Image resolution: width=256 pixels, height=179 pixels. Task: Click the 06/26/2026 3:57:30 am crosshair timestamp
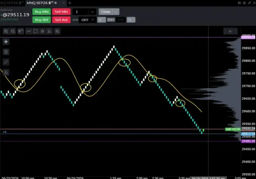(208, 178)
